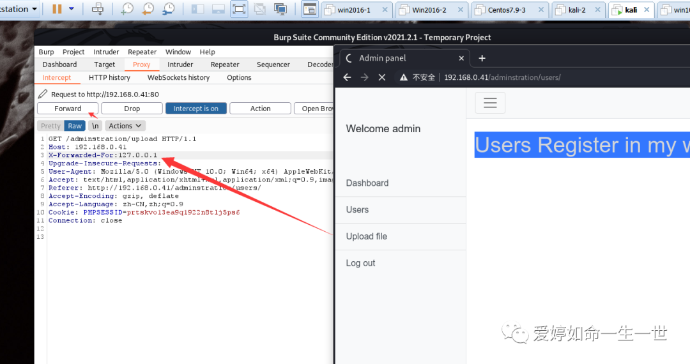Open the dropdown arrow next to pause icon

pos(72,9)
